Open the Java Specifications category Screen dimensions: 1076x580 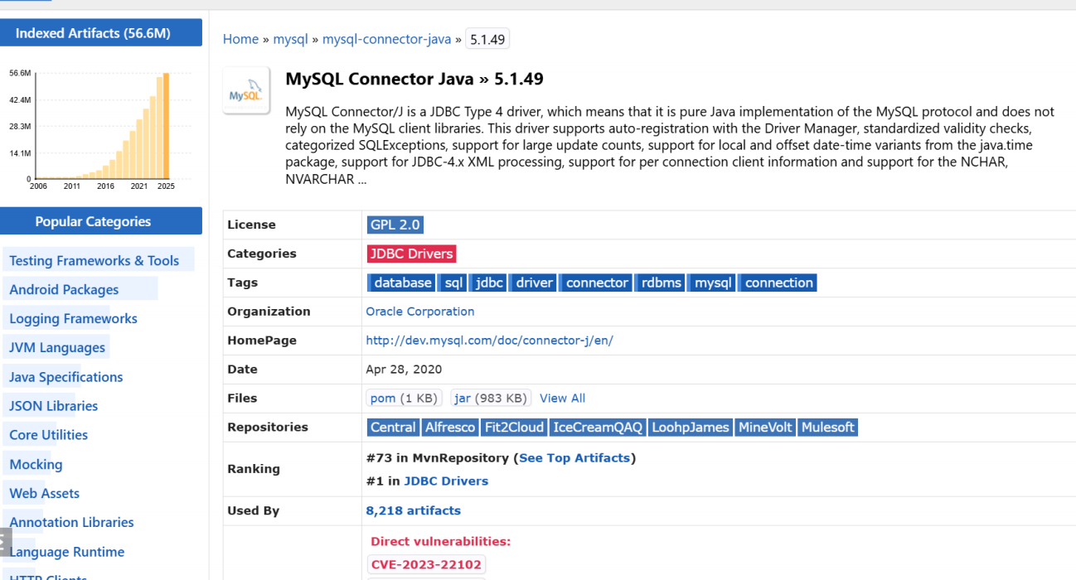[x=65, y=377]
